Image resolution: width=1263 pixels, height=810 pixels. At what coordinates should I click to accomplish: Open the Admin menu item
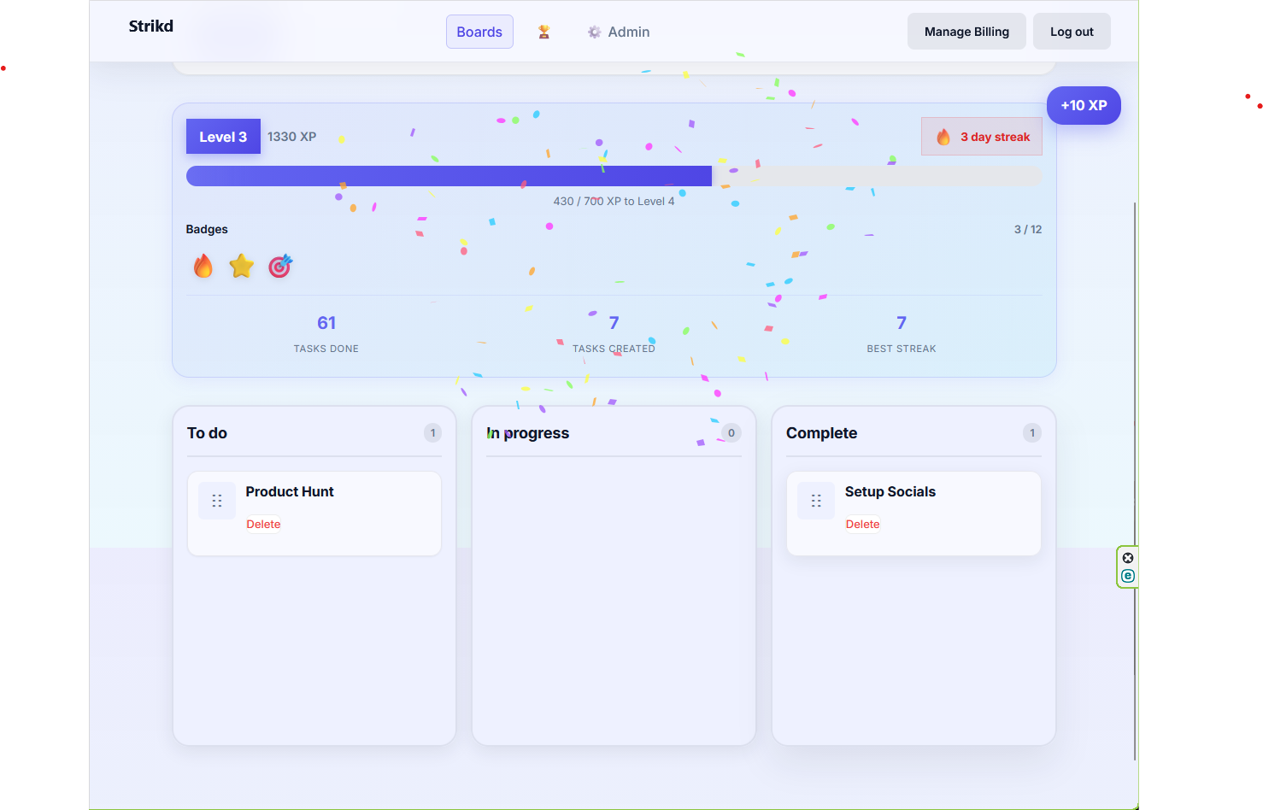[x=629, y=31]
